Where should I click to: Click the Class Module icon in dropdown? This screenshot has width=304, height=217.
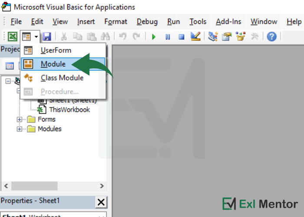[28, 78]
